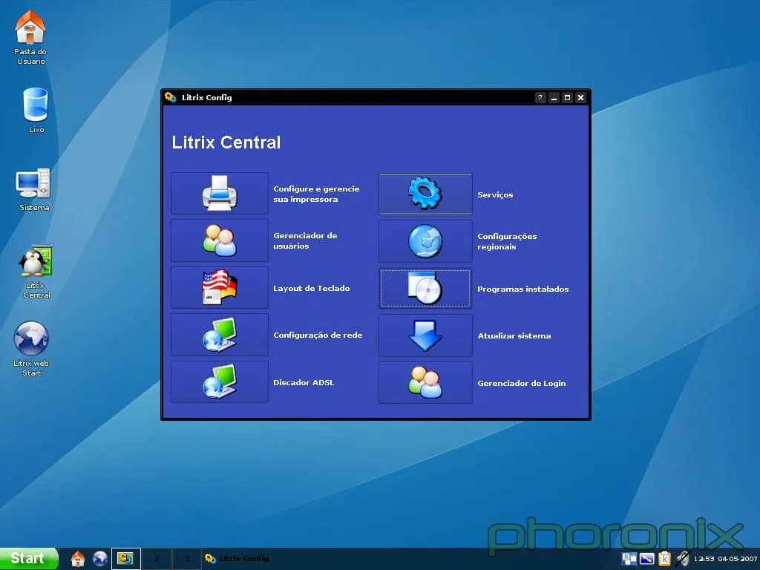Viewport: 760px width, 570px height.
Task: Open the Configuração de rede icon tile
Action: coord(220,335)
